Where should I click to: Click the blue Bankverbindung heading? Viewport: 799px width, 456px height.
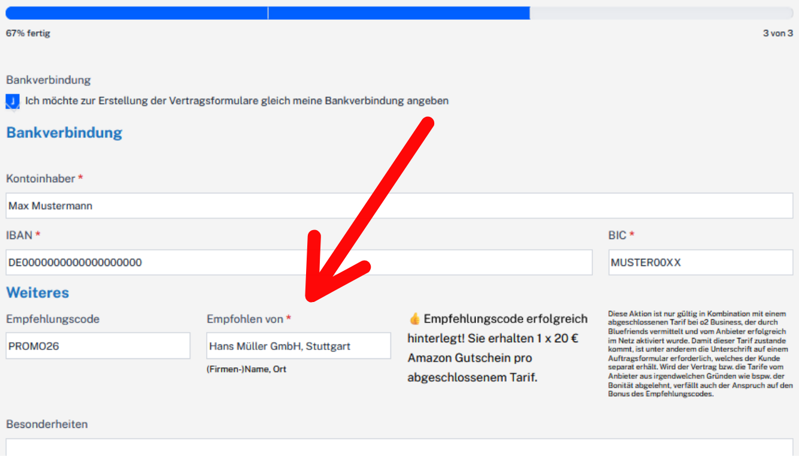click(x=64, y=132)
